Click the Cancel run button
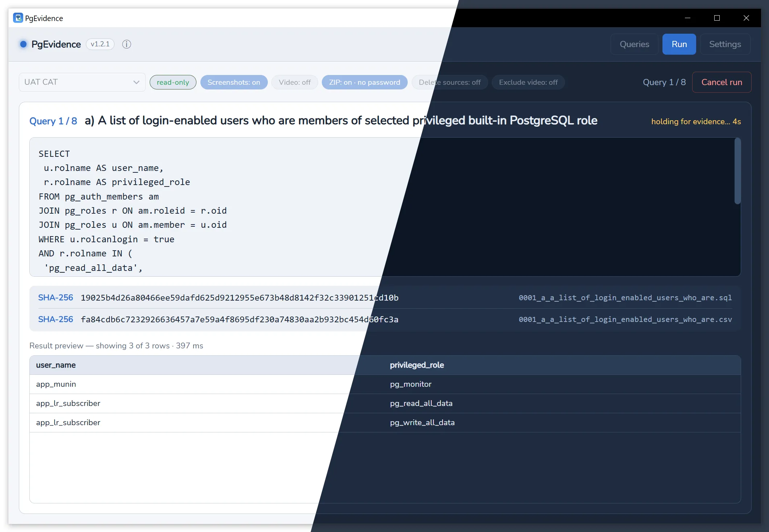 [722, 82]
